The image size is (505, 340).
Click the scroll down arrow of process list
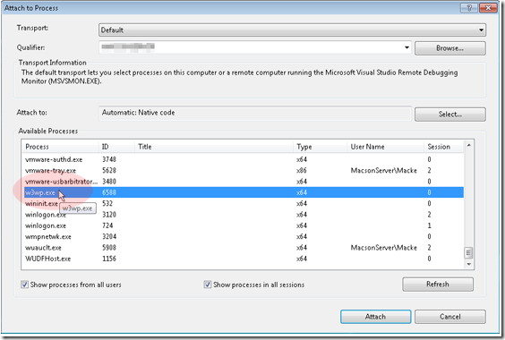469,264
